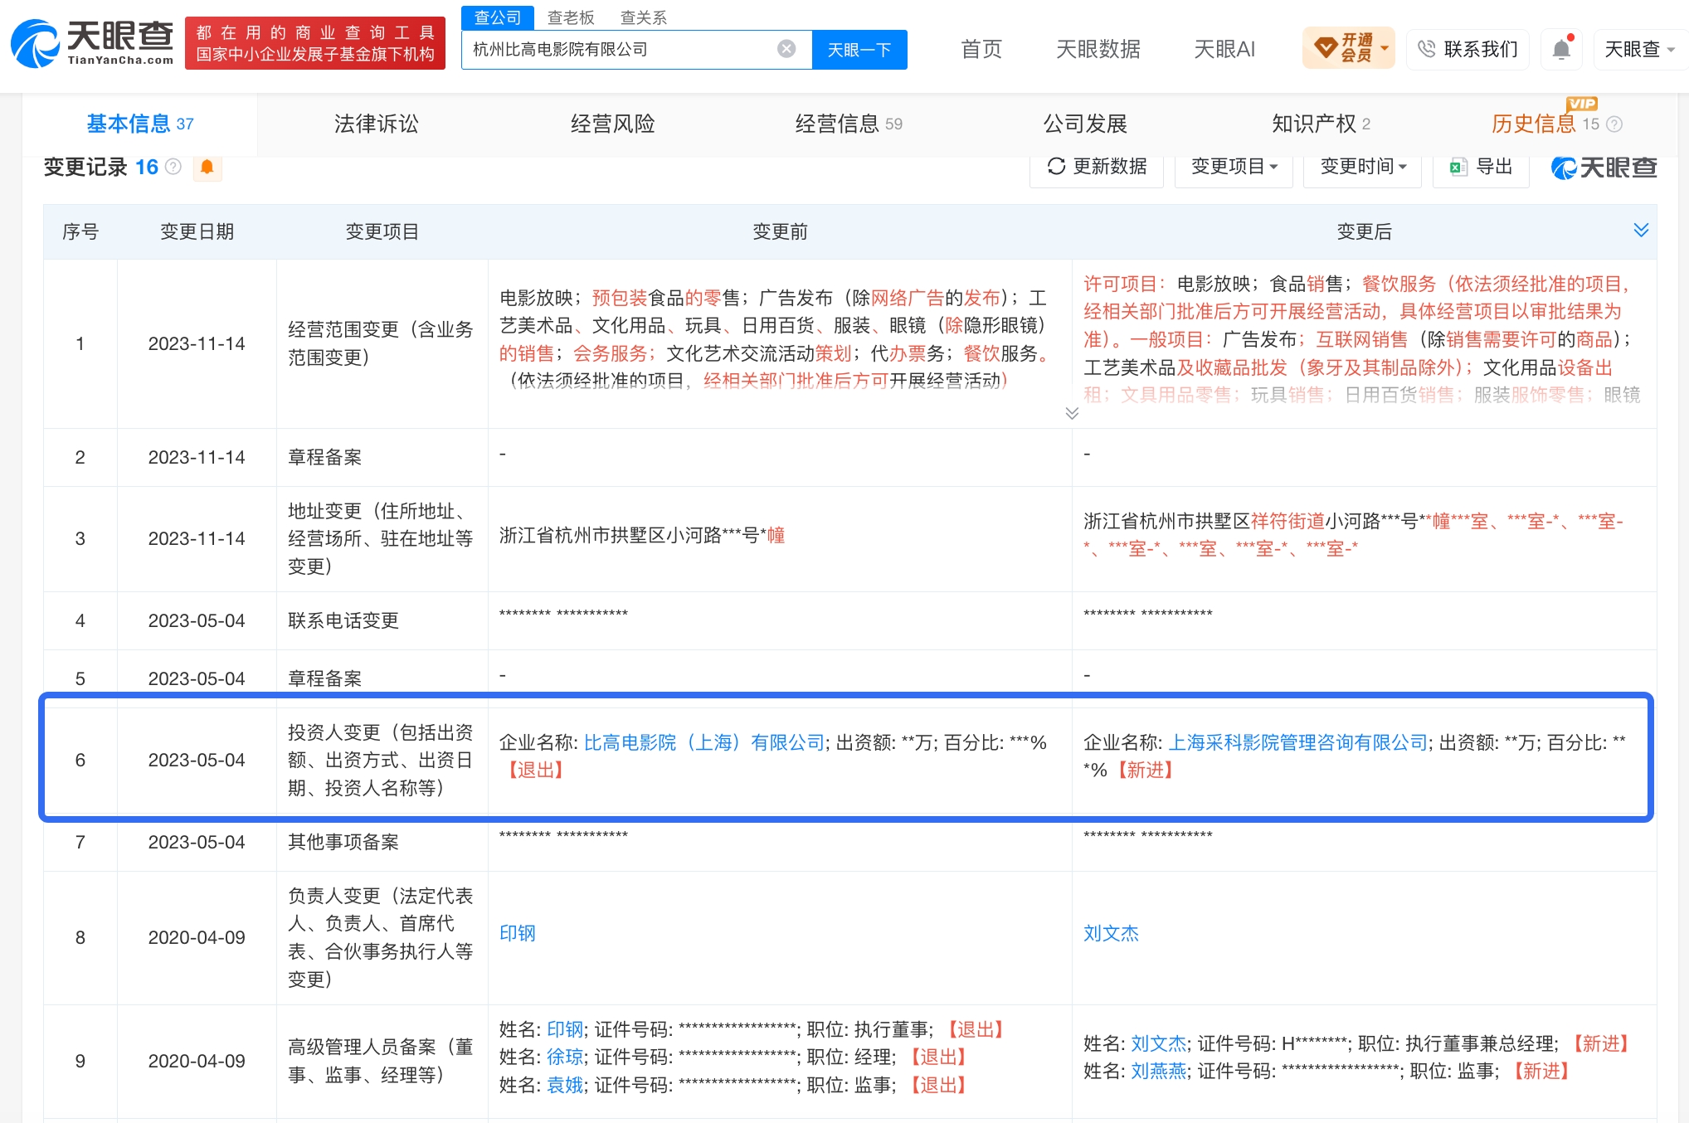Open 比高电影院（上海）有限公司 link
Screen dimensions: 1689x1123
[704, 742]
